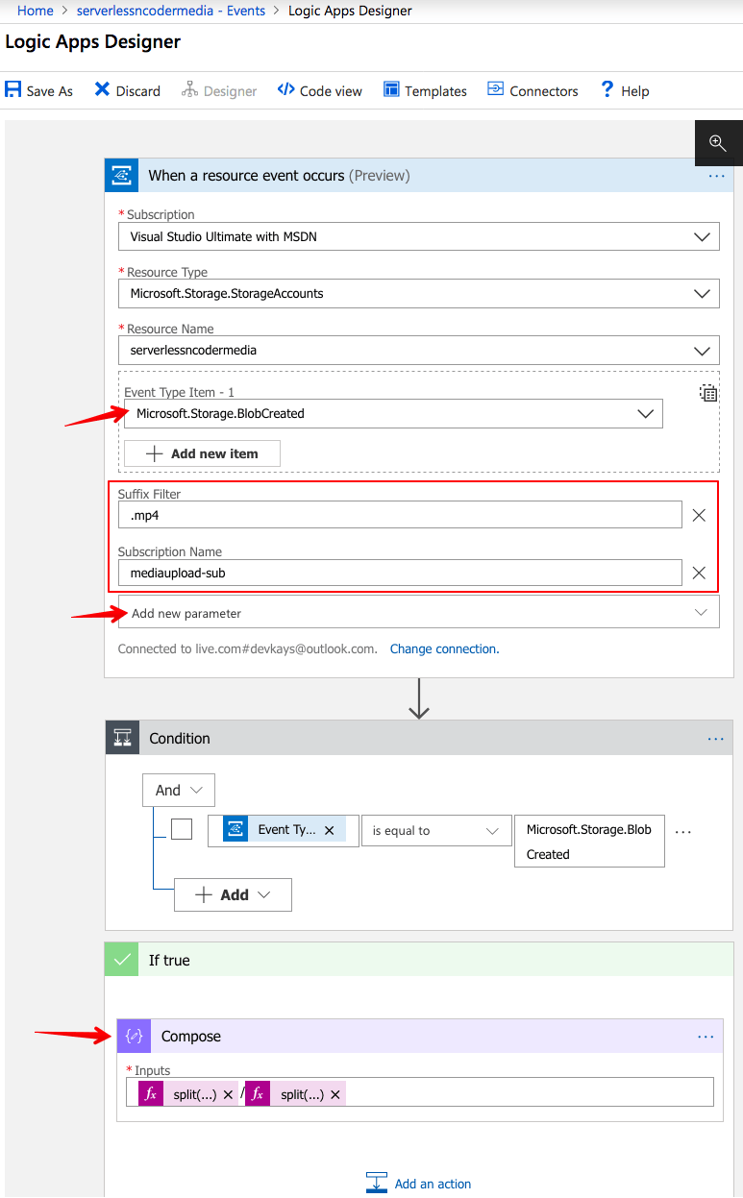Open the And logic operator dropdown
743x1198 pixels.
[195, 790]
